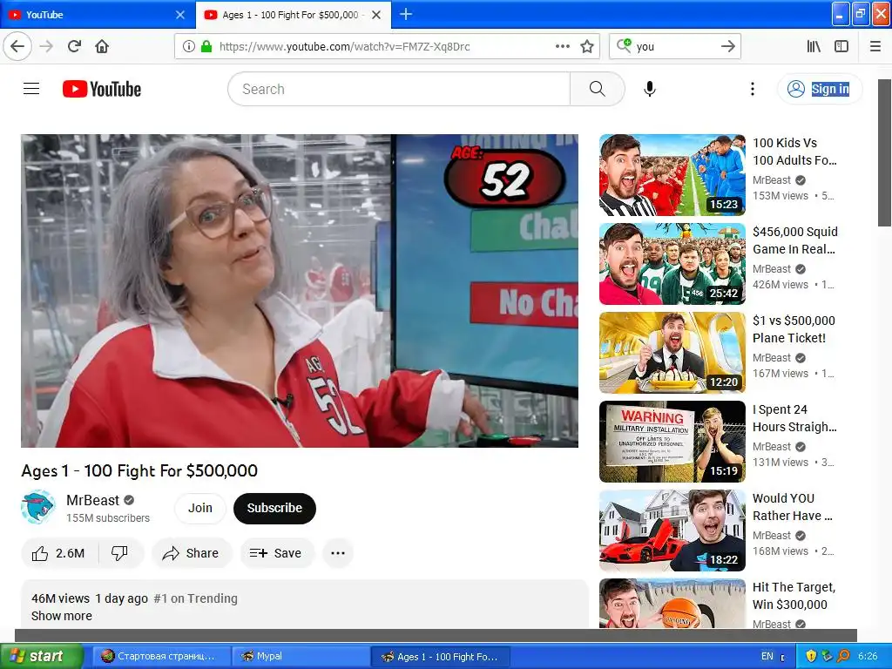Open the Windows start button
892x669 pixels.
(41, 656)
